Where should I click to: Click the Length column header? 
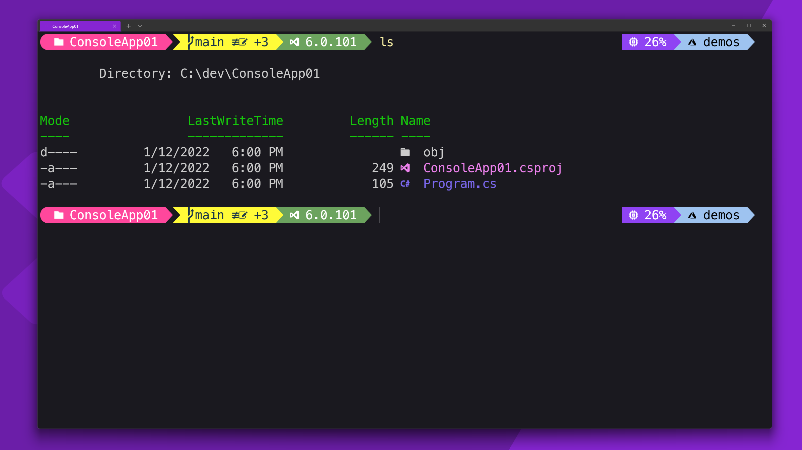tap(372, 121)
